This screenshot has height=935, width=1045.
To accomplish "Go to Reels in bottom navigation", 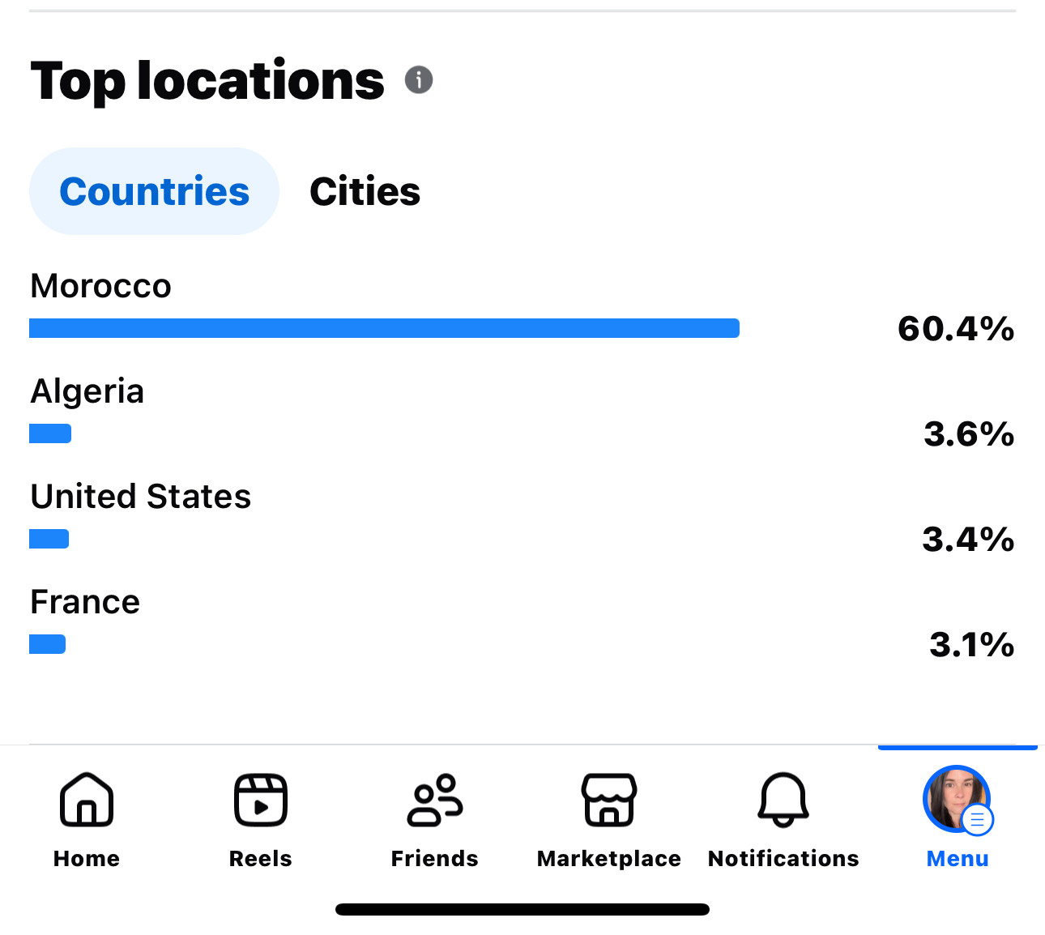I will (x=260, y=800).
